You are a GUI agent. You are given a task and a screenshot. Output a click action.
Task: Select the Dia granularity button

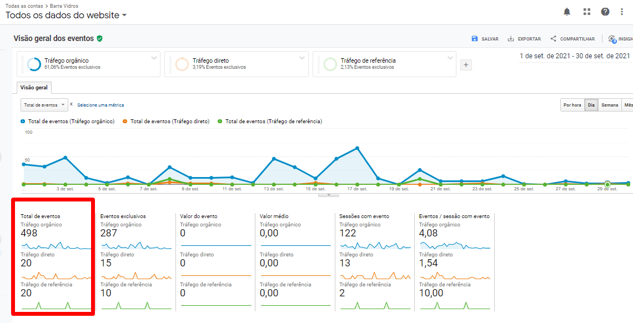tap(591, 105)
